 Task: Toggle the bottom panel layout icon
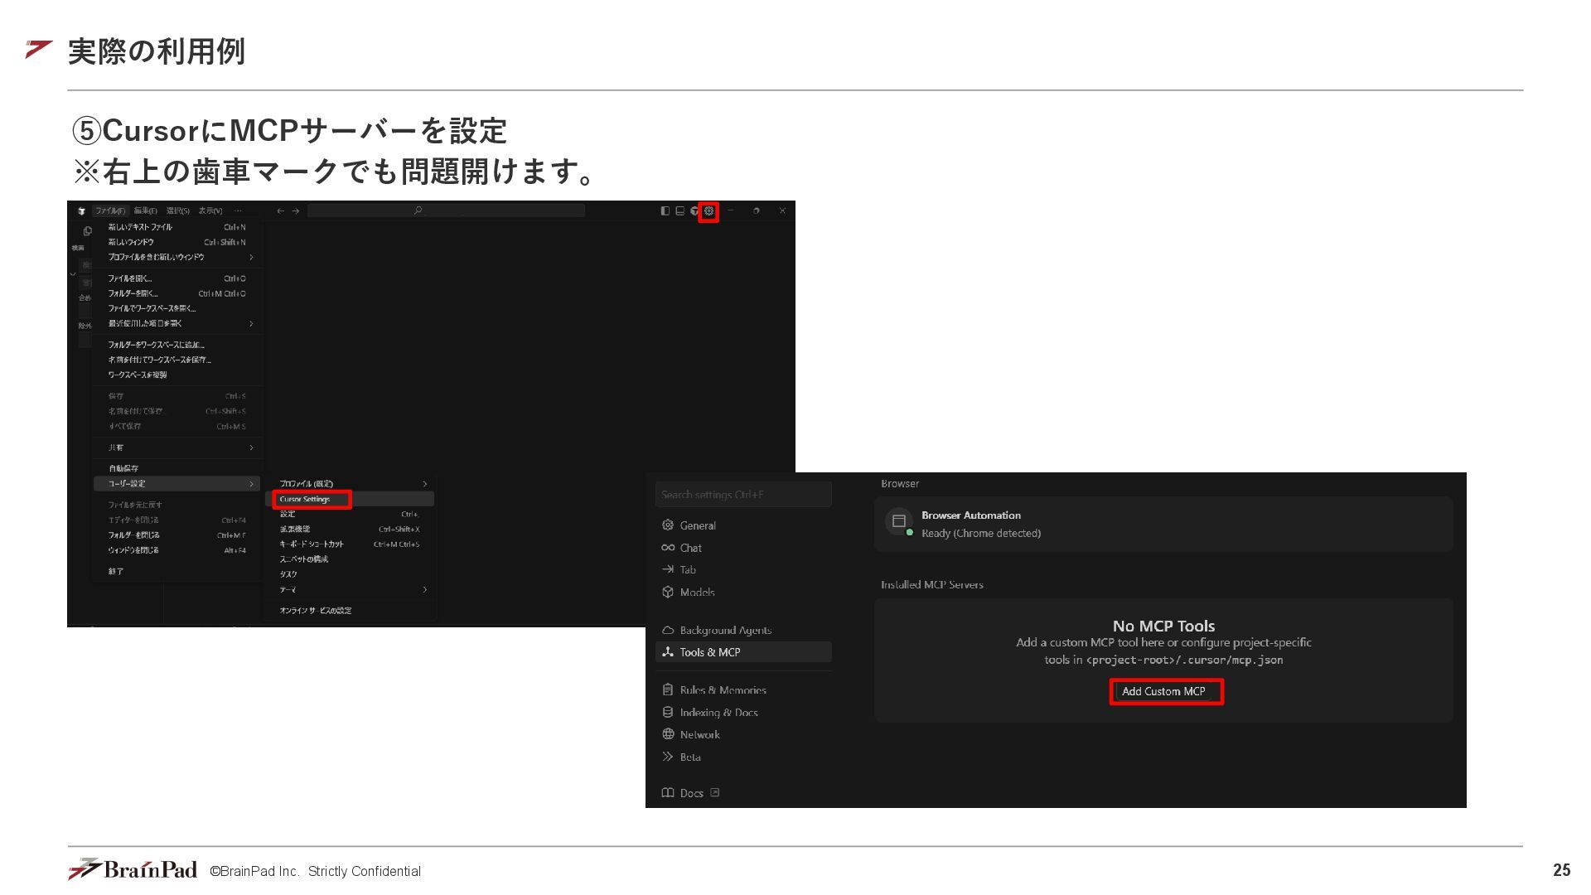click(679, 211)
